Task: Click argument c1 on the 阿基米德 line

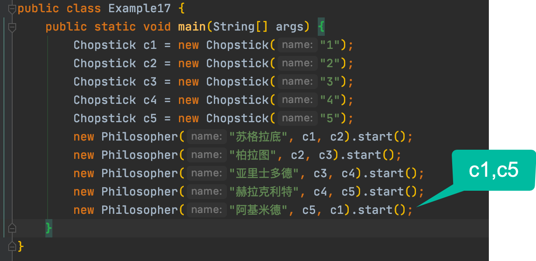Action: tap(337, 210)
